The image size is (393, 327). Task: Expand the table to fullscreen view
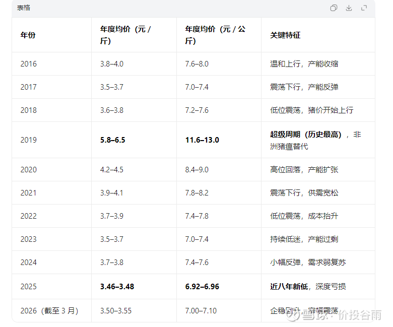[x=364, y=8]
